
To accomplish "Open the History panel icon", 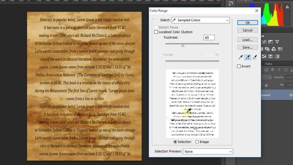I will 231,3.
